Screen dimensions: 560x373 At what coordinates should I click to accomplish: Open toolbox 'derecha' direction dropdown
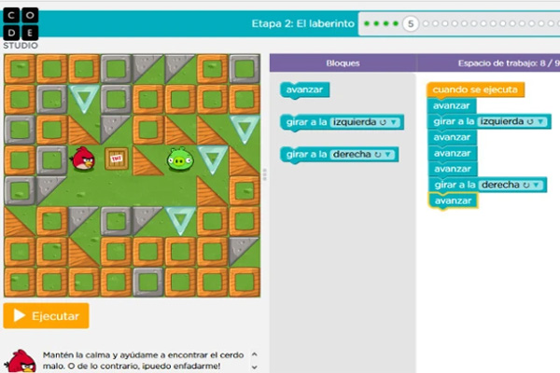(x=362, y=154)
